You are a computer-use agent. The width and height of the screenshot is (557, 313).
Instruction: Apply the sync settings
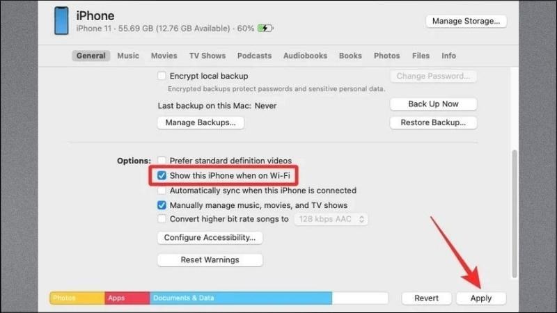(481, 298)
